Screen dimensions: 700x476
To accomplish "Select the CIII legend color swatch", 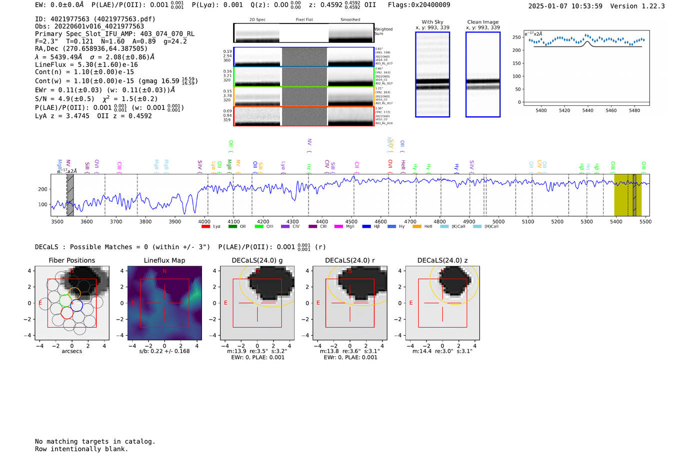I will [x=313, y=227].
